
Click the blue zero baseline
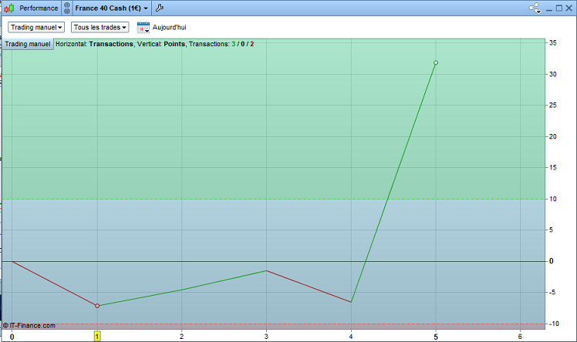[273, 261]
